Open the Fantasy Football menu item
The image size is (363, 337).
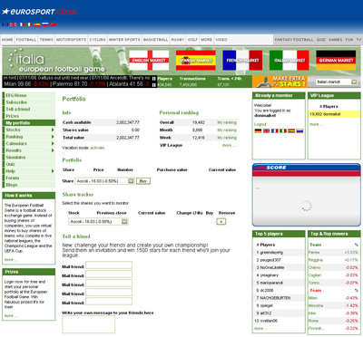point(294,40)
